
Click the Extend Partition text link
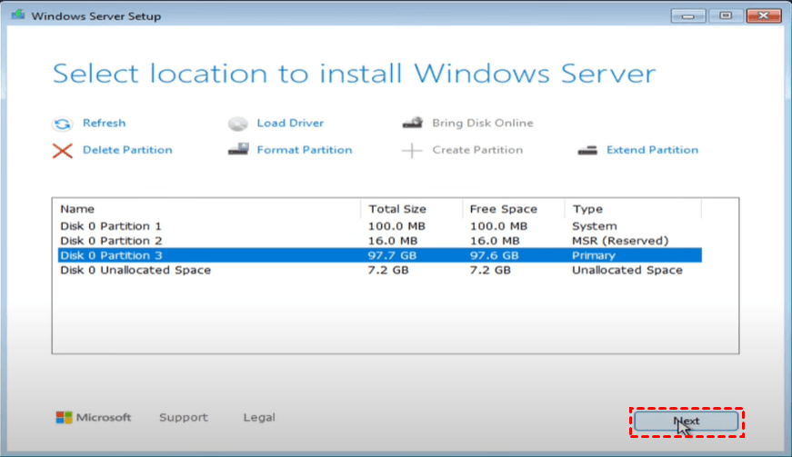(x=652, y=150)
